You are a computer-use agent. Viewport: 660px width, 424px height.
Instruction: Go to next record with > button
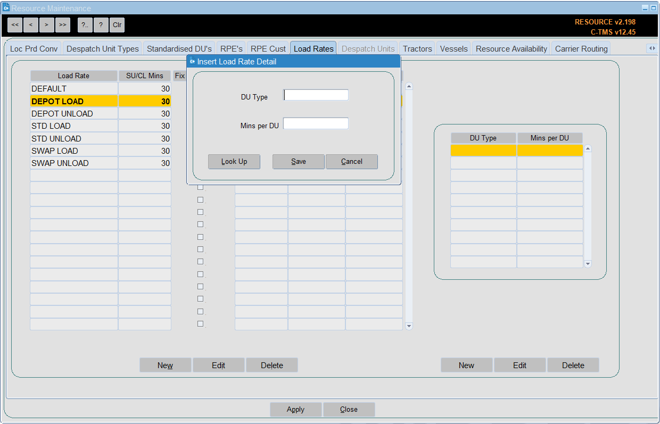coord(47,24)
